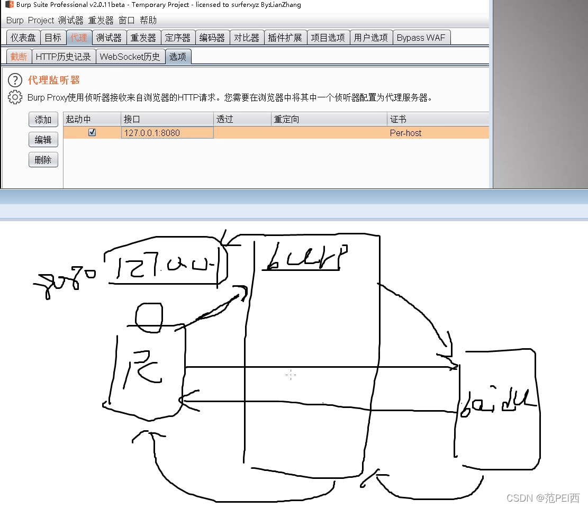Image resolution: width=588 pixels, height=508 pixels.
Task: Switch to the 重发器 tab
Action: point(143,38)
